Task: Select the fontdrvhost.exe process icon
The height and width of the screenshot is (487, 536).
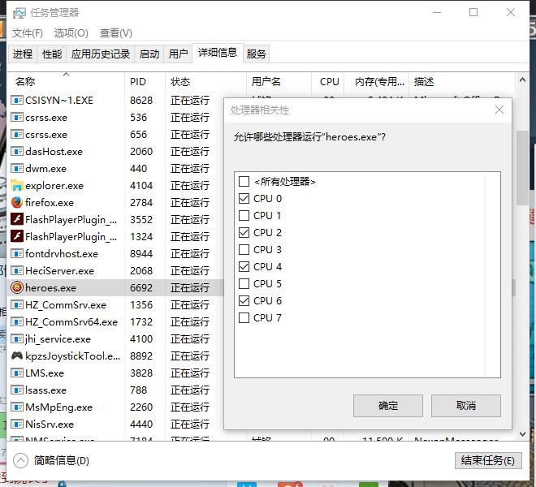Action: tap(17, 253)
